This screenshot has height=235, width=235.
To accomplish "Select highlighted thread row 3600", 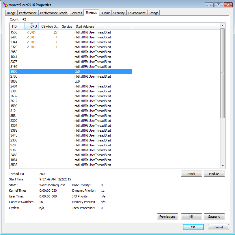I will [x=71, y=72].
